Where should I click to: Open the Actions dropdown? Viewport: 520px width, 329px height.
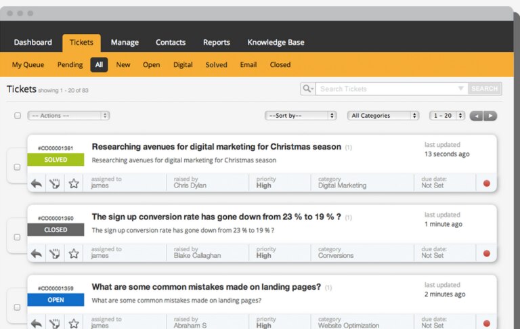(x=68, y=115)
